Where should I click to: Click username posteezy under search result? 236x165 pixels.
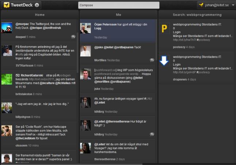(179, 47)
